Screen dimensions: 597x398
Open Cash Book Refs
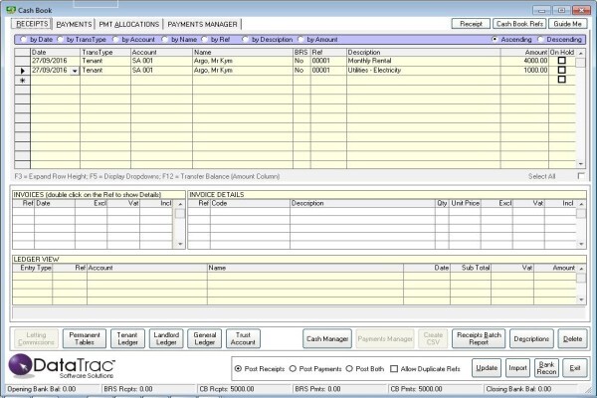coord(519,24)
